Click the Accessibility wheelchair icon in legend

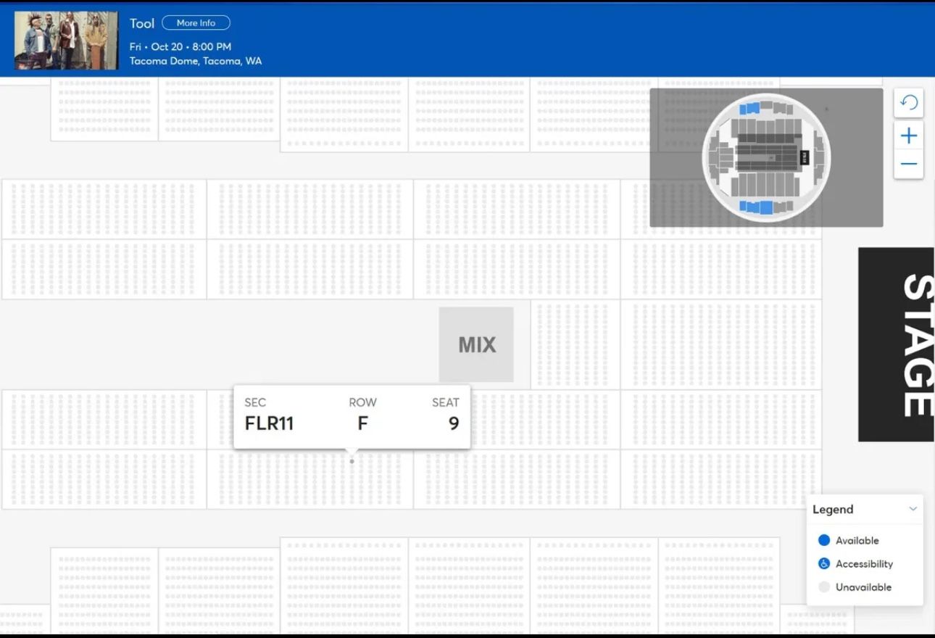(823, 564)
